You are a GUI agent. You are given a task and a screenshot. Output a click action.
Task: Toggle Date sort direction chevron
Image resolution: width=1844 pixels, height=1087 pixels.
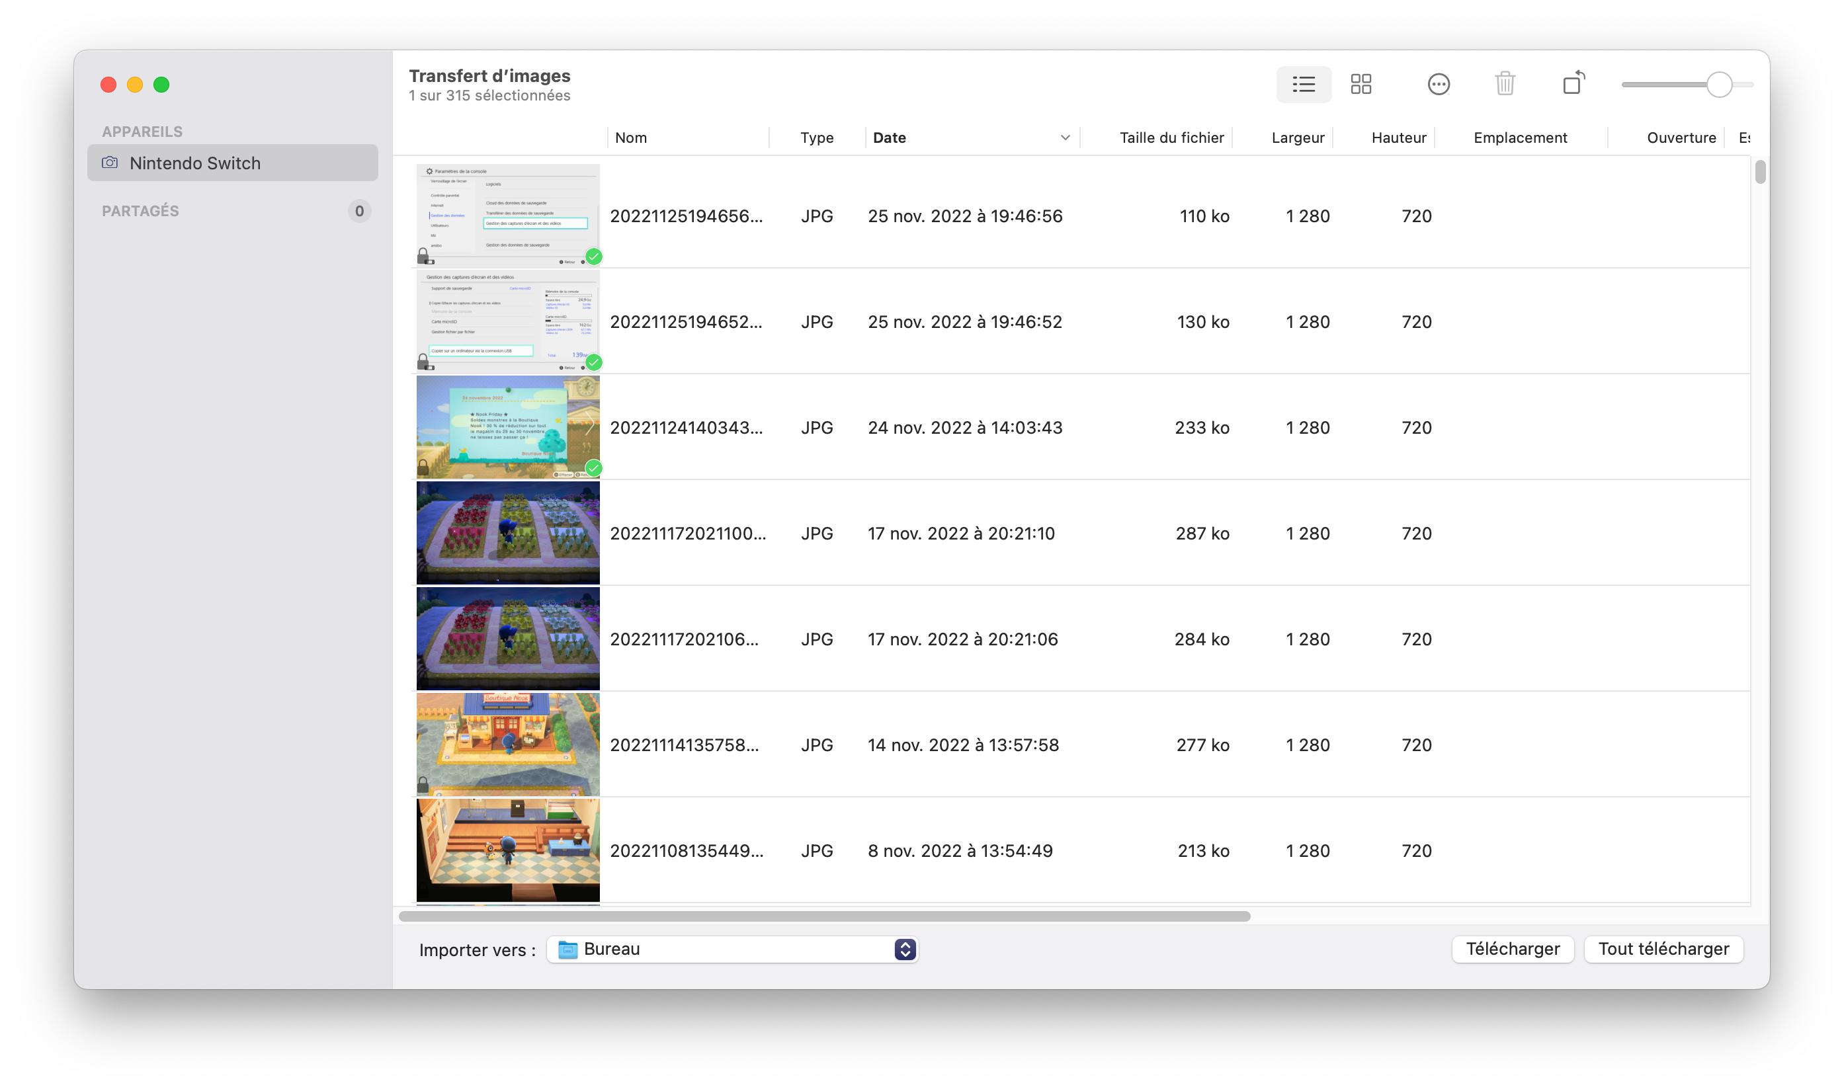click(x=1064, y=138)
